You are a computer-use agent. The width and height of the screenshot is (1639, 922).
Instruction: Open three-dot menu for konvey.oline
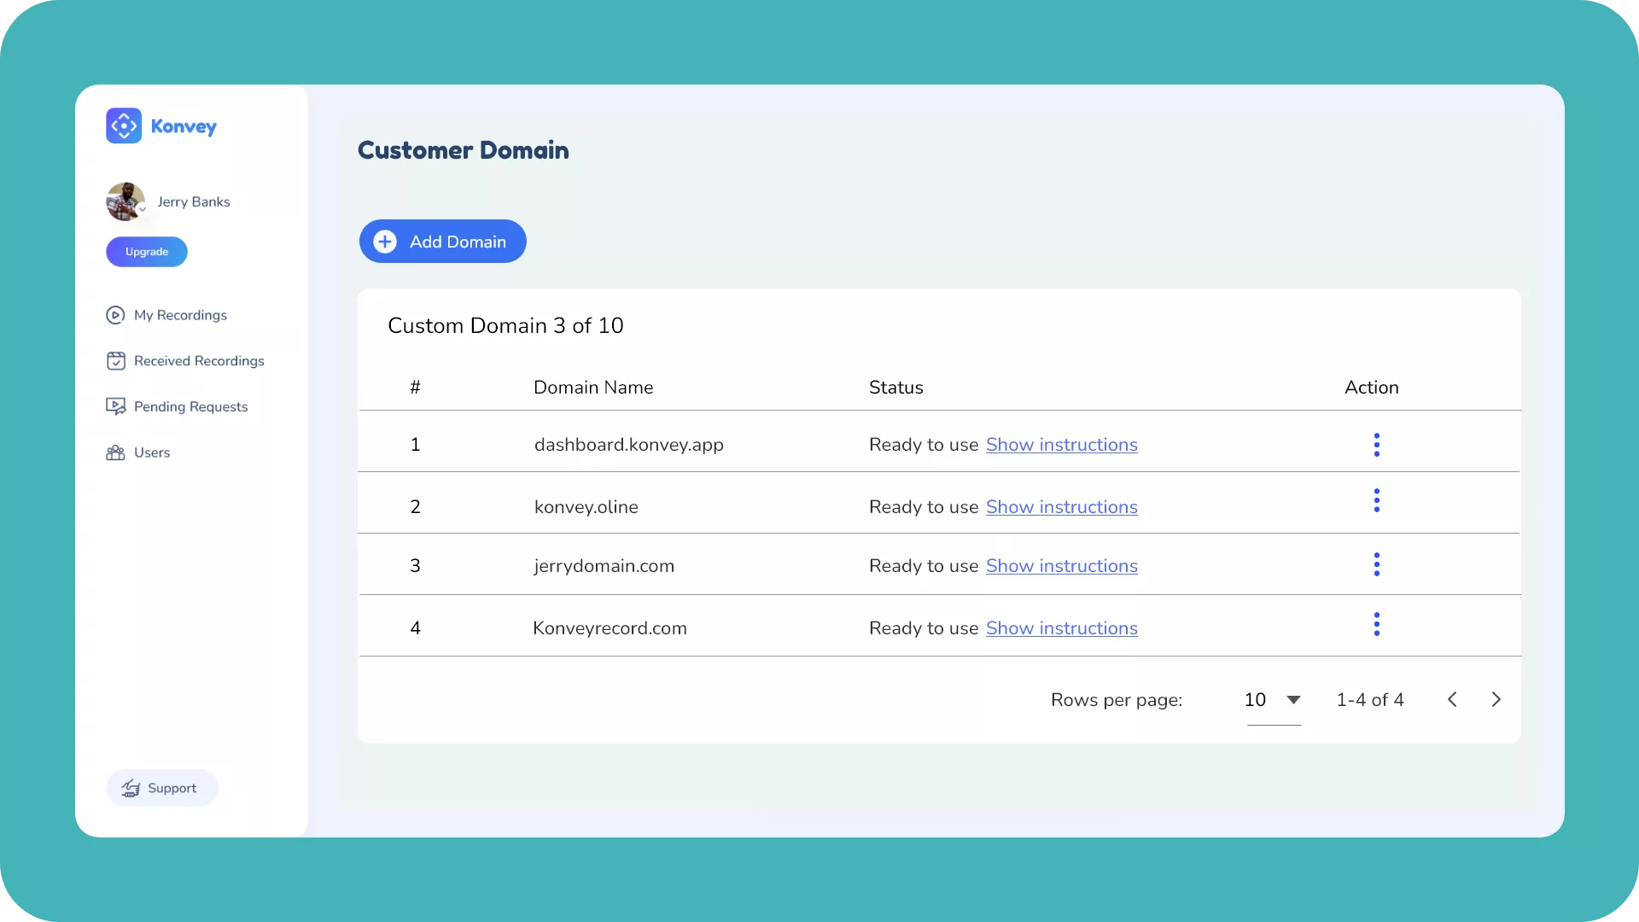1376,501
